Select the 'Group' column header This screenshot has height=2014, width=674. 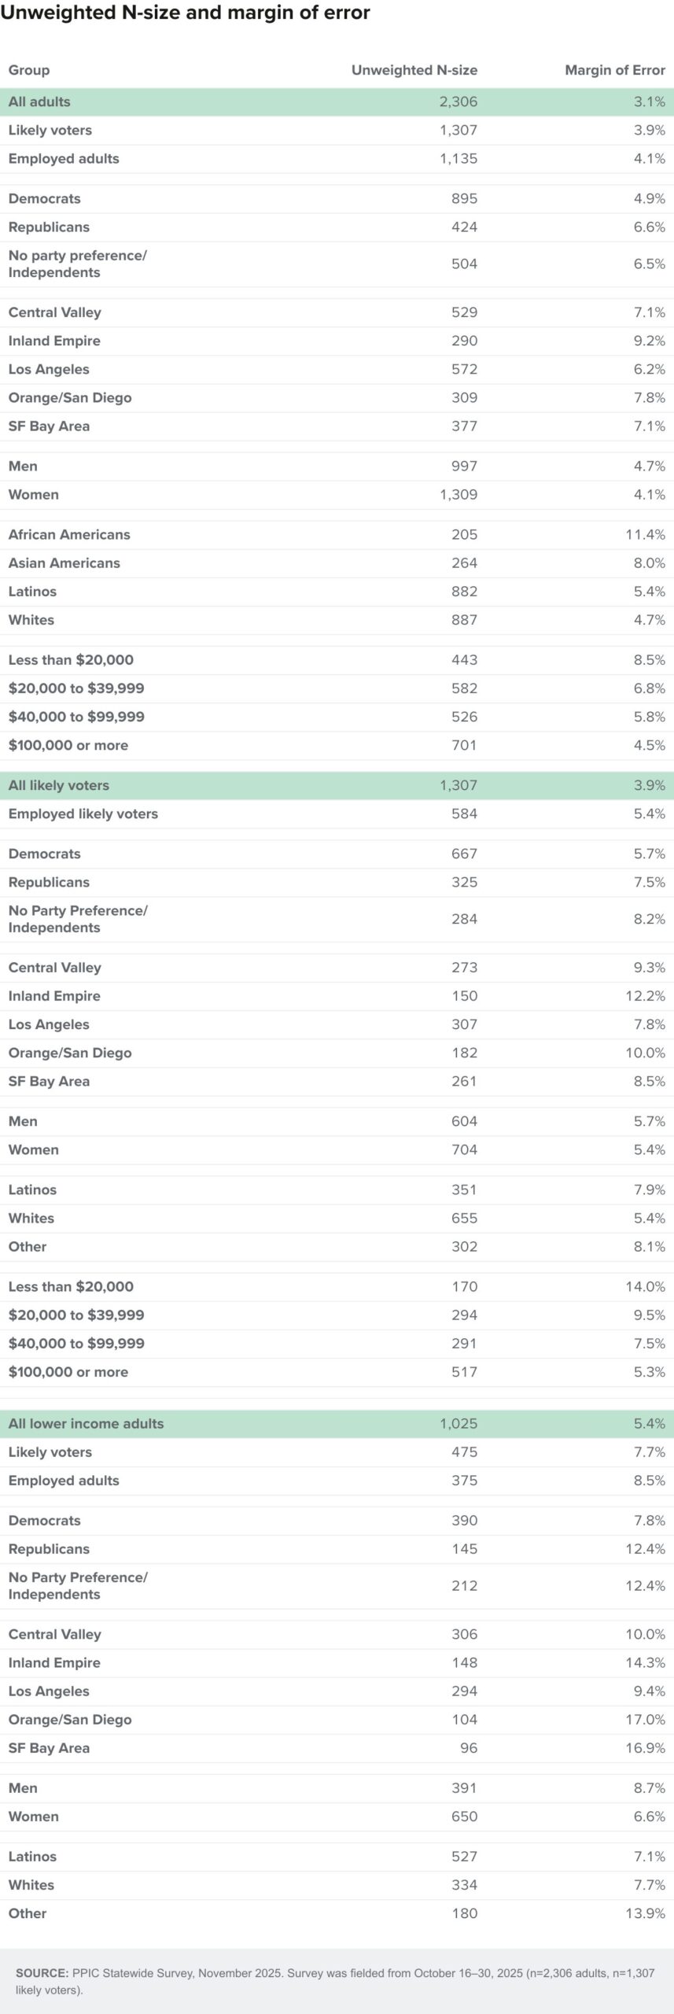click(x=29, y=70)
